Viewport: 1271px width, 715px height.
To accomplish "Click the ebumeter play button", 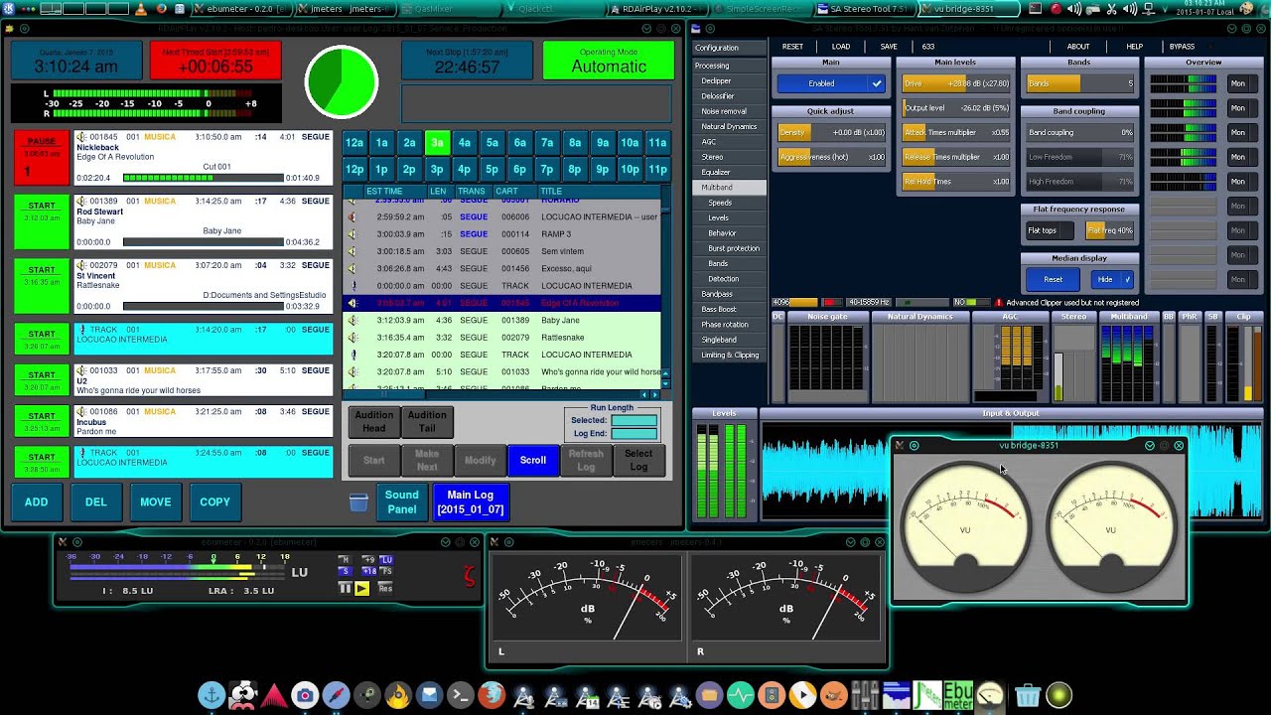I will pyautogui.click(x=361, y=588).
